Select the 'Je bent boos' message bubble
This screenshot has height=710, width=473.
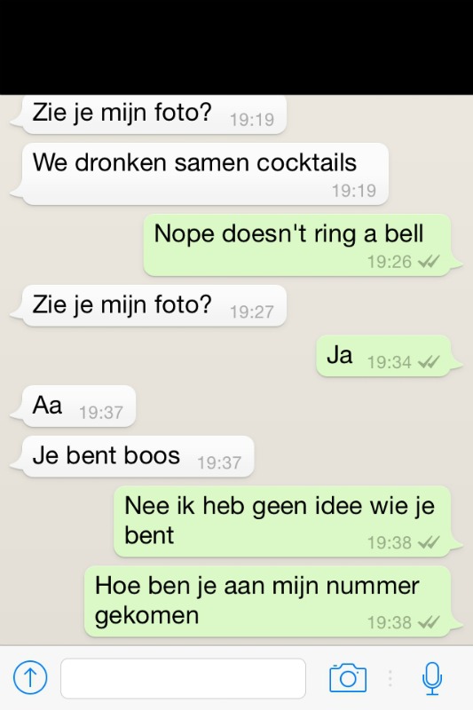(132, 456)
